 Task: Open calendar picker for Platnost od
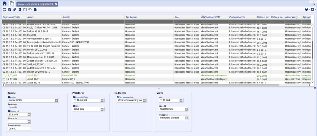[x=29, y=114]
